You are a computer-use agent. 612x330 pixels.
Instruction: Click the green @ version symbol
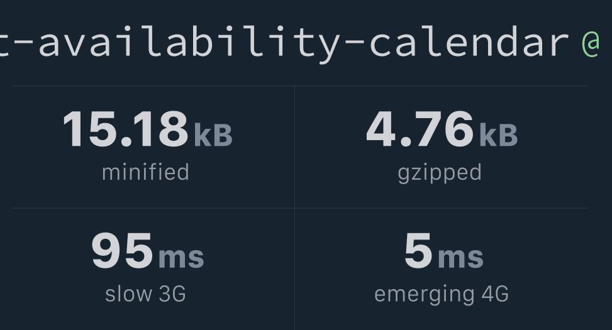pyautogui.click(x=590, y=44)
